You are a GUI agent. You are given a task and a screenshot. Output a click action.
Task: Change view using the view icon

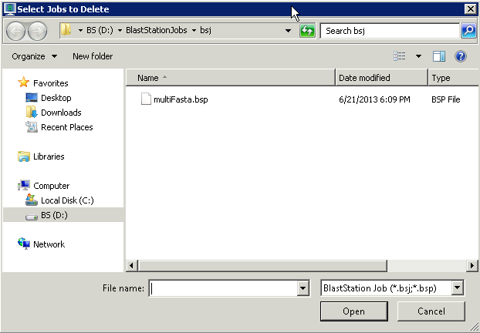click(400, 56)
